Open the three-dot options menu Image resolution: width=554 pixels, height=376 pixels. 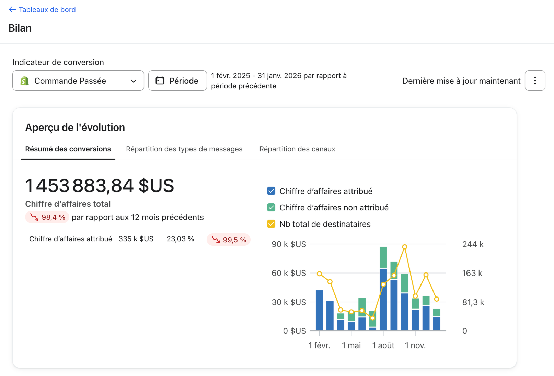point(535,81)
